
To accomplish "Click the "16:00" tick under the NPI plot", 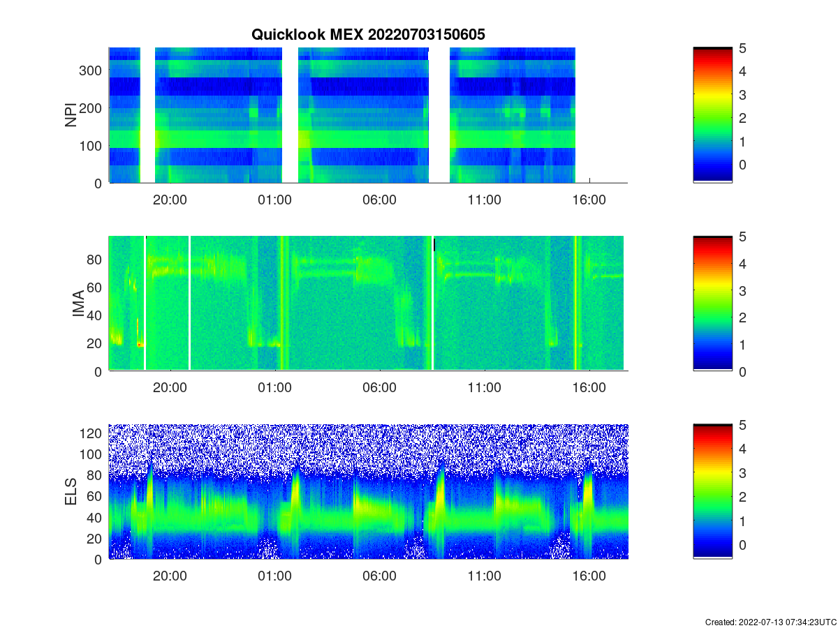I will (x=589, y=199).
